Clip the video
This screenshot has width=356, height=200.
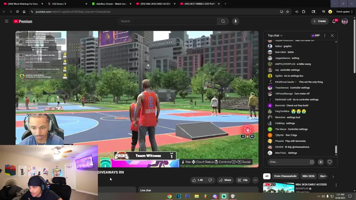(243, 180)
